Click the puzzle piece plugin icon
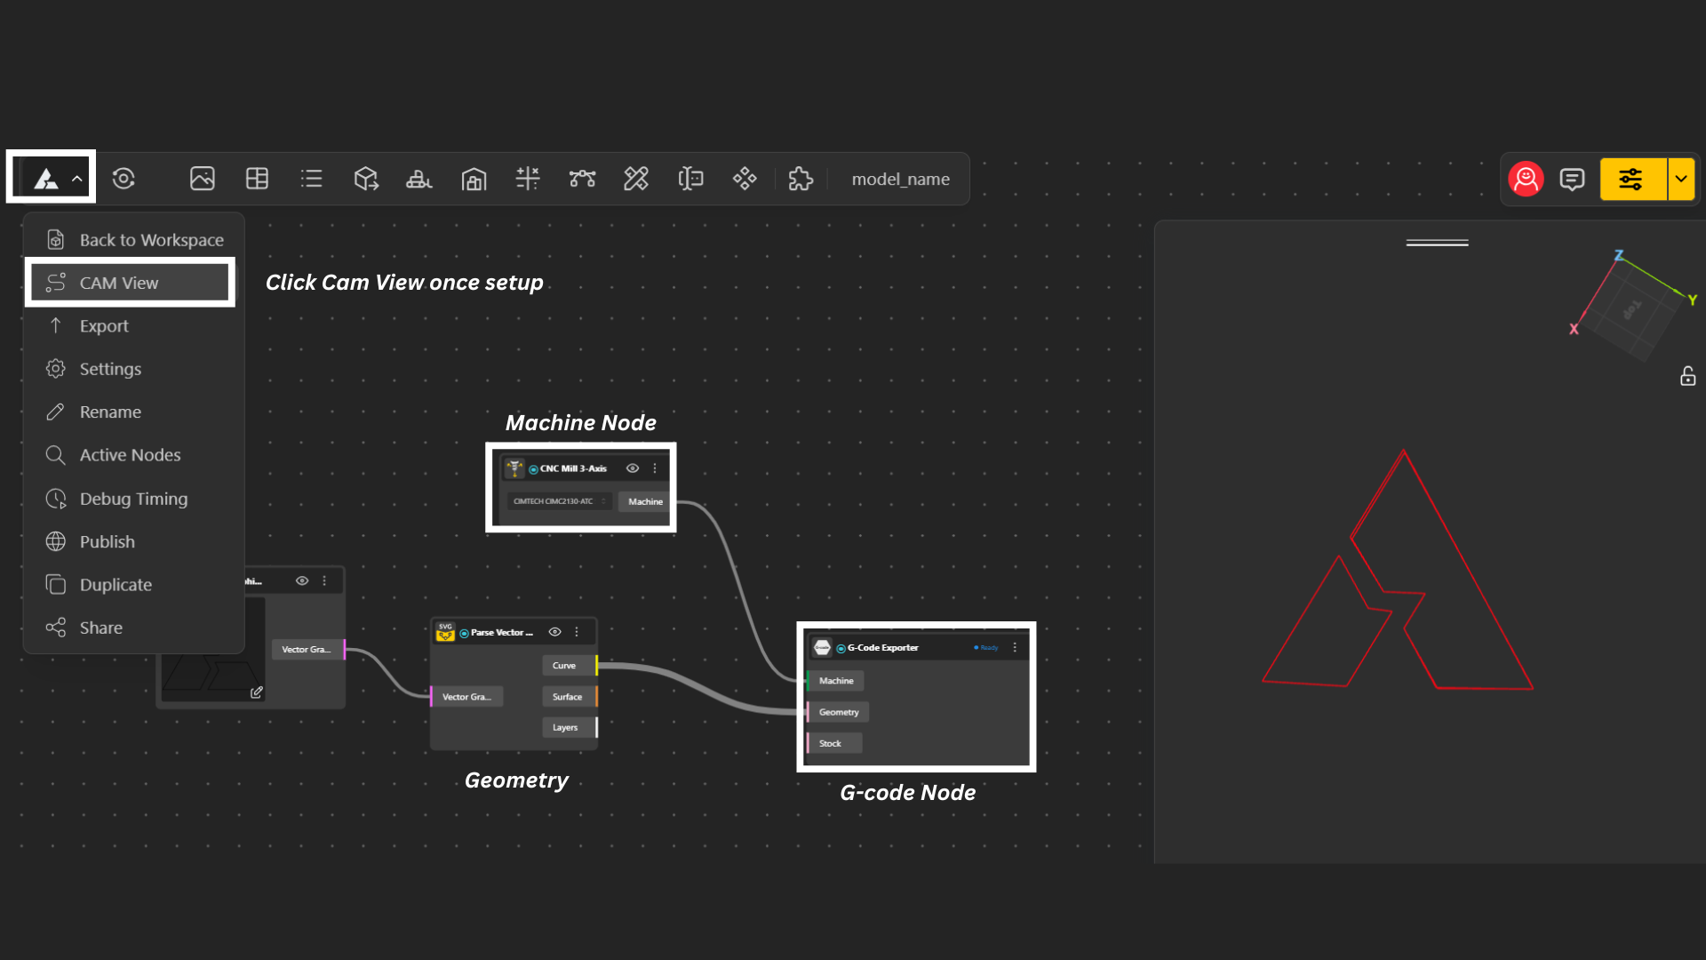The height and width of the screenshot is (960, 1706). [x=801, y=179]
